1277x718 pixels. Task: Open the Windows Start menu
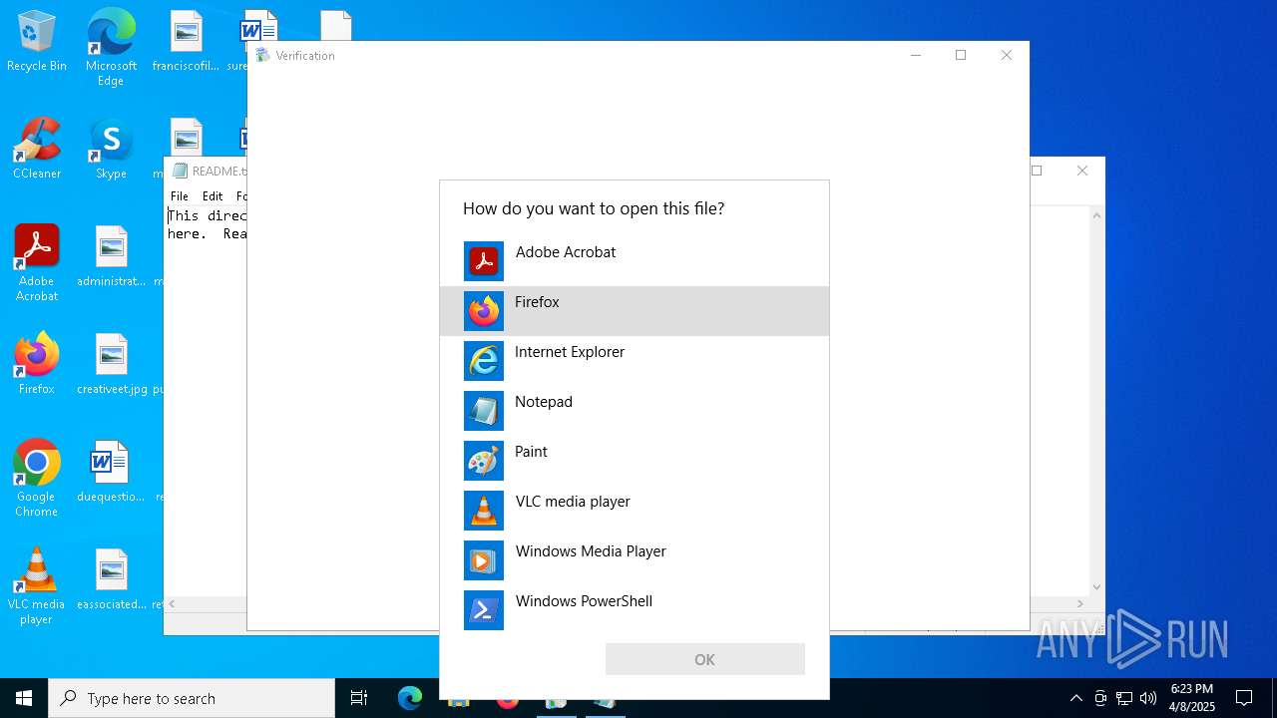coord(24,698)
